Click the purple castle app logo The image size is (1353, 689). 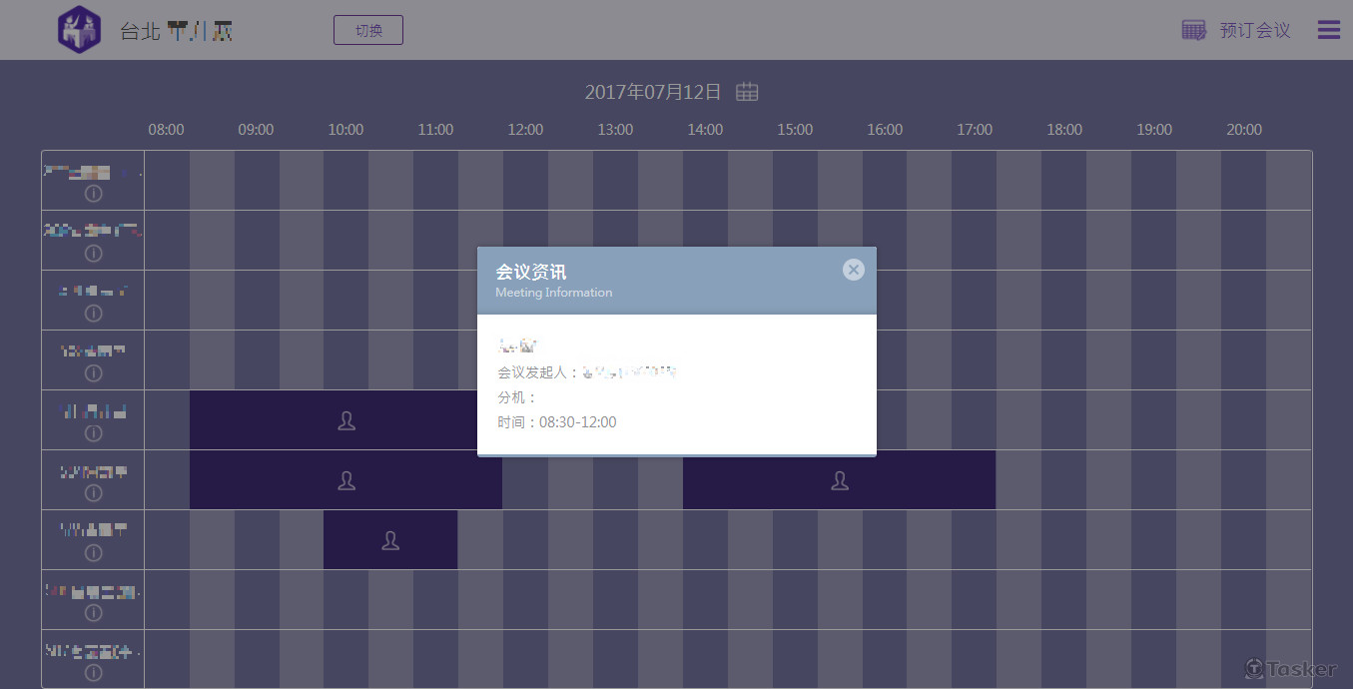80,30
